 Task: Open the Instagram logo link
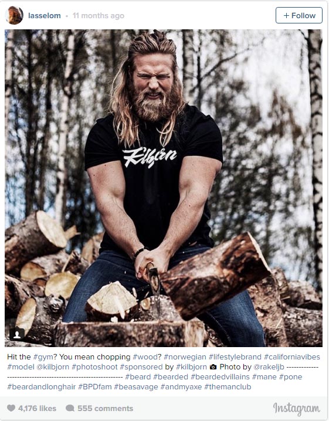pyautogui.click(x=297, y=409)
